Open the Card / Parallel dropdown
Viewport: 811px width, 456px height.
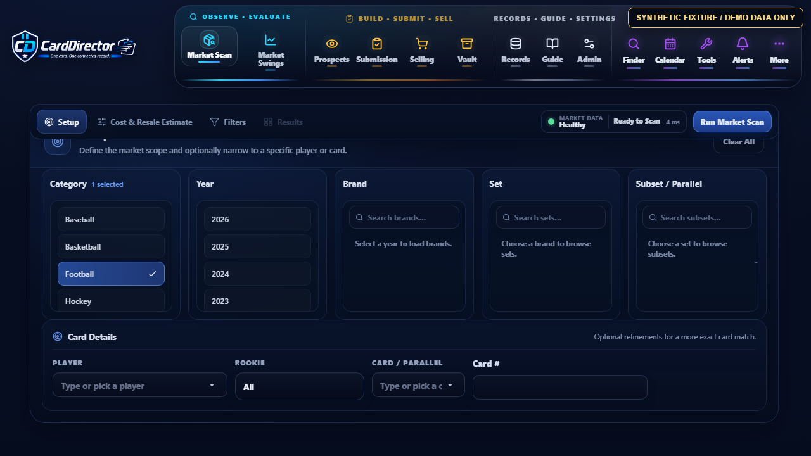[x=418, y=385]
